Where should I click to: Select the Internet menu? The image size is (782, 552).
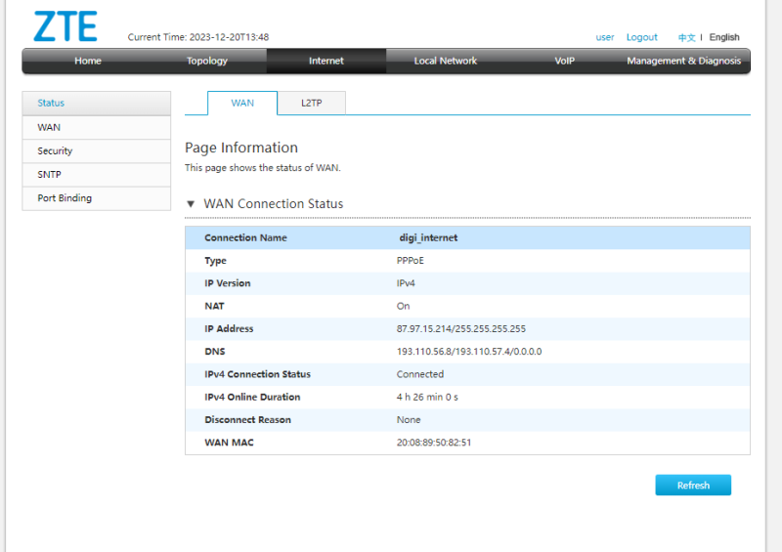pos(326,61)
